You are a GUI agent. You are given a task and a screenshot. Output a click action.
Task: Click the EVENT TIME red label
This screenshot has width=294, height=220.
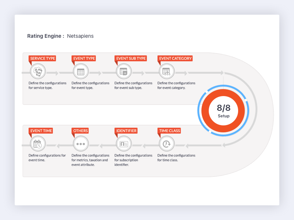click(x=41, y=131)
